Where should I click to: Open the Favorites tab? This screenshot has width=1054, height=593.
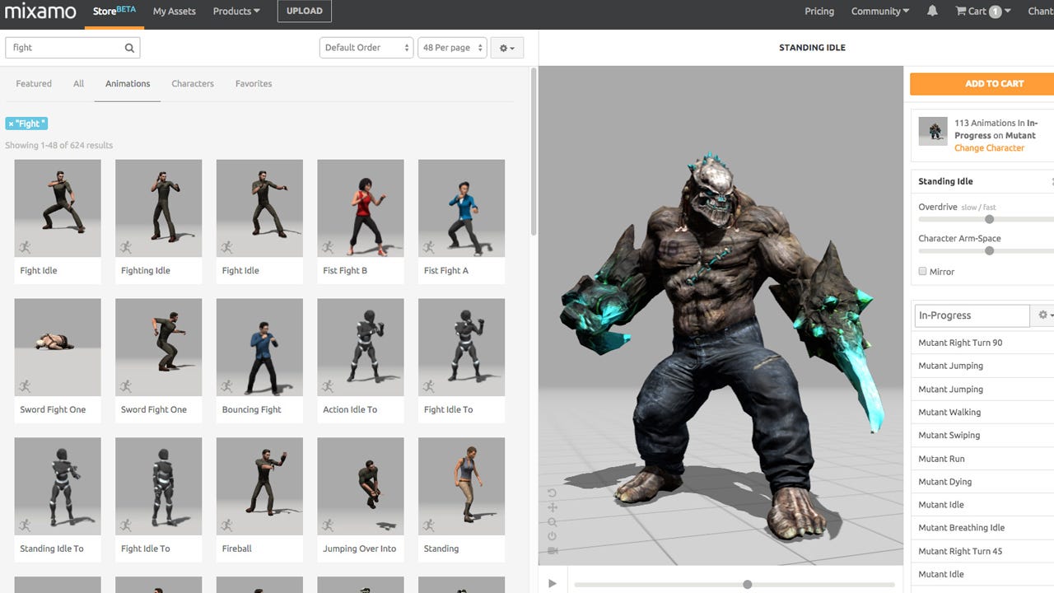pos(254,84)
